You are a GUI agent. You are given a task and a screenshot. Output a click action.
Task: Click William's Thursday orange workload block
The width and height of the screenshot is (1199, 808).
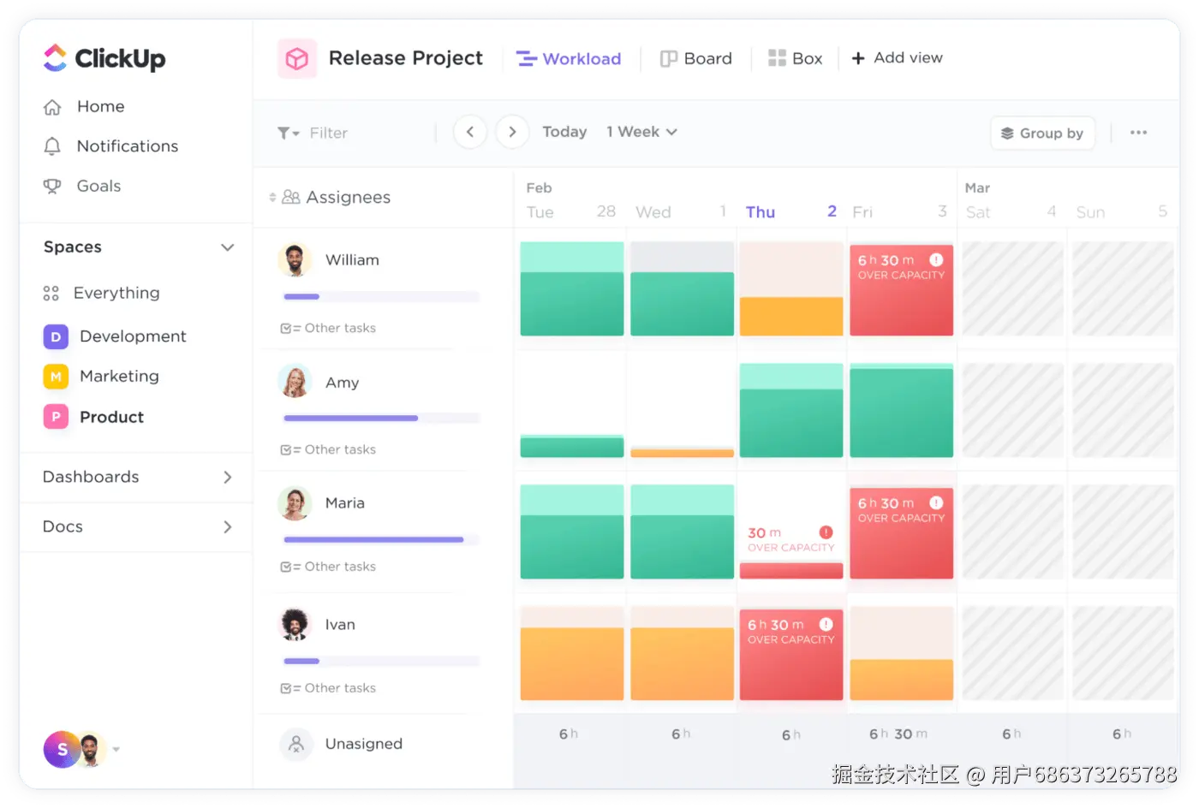[x=791, y=317]
